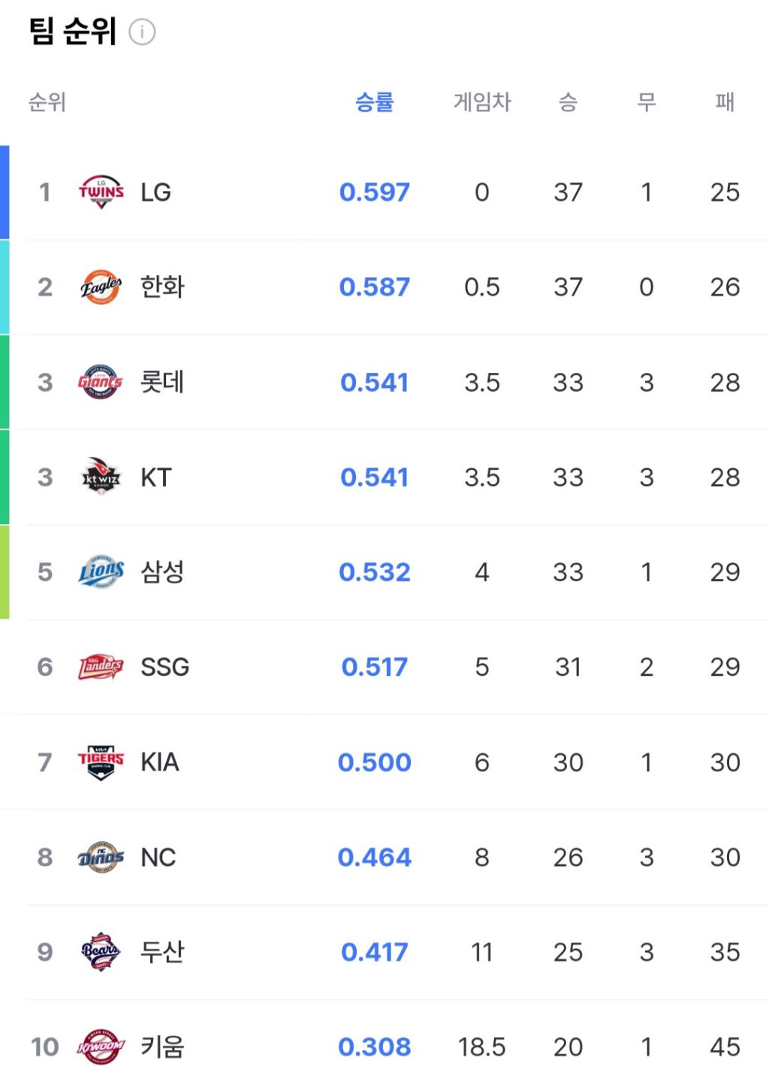Select the 패 losses column header
Image resolution: width=769 pixels, height=1090 pixels.
pos(725,102)
